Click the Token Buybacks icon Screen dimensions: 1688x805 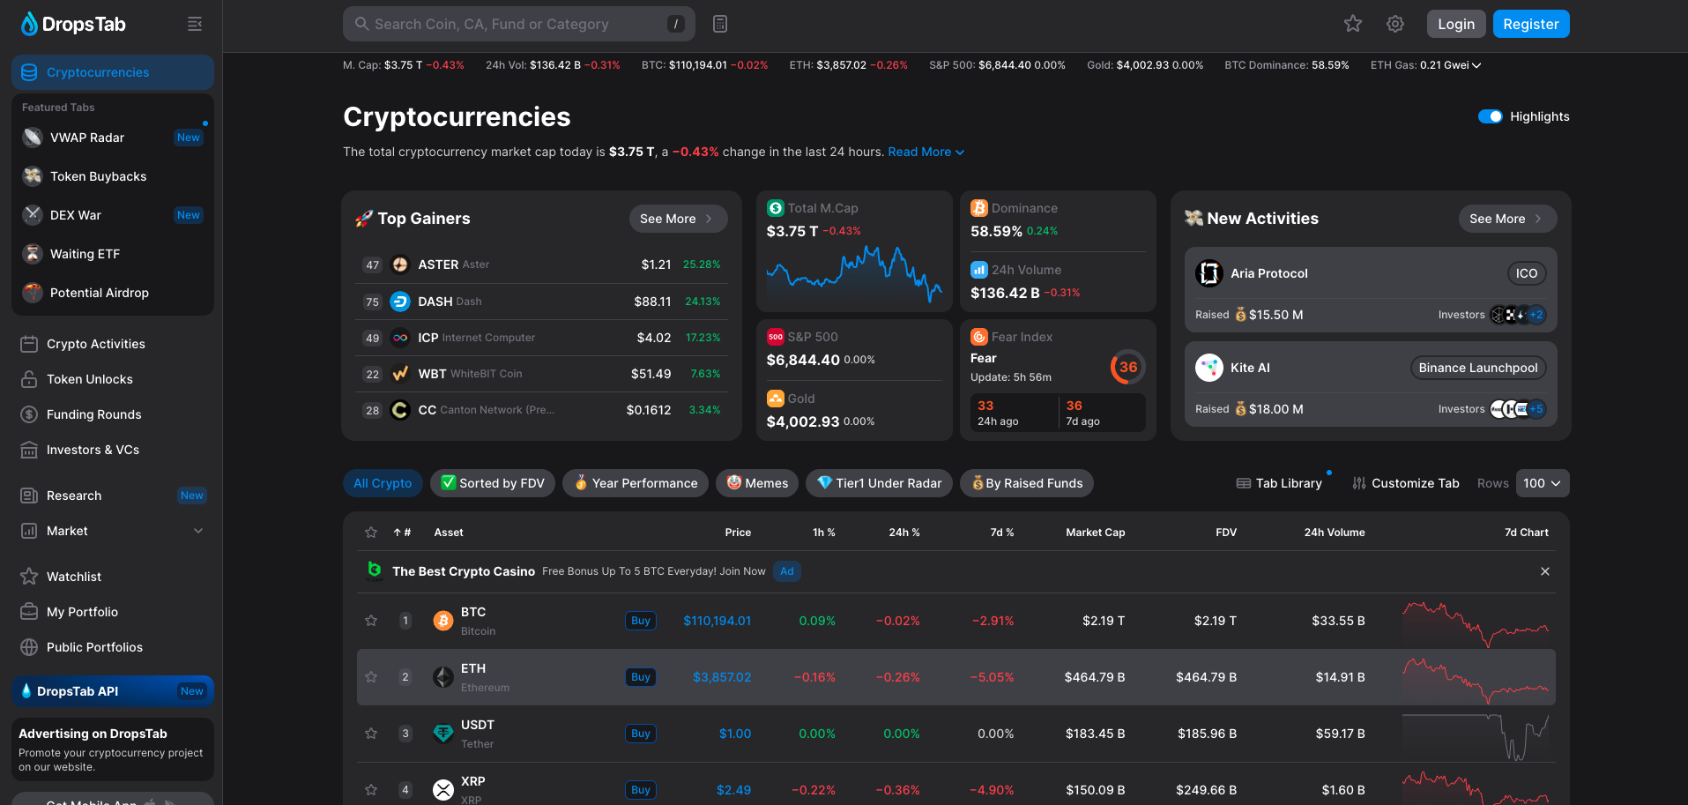pos(33,176)
